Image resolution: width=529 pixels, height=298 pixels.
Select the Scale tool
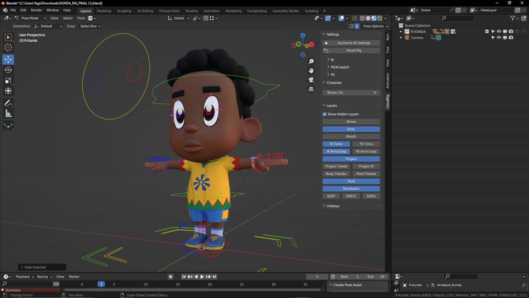8,81
